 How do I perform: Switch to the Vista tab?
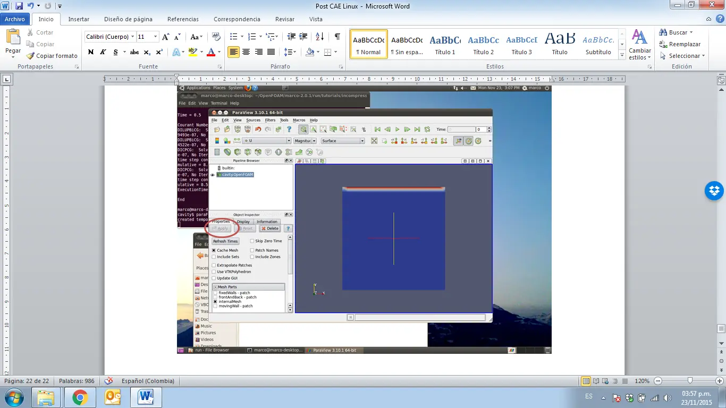[x=316, y=19]
